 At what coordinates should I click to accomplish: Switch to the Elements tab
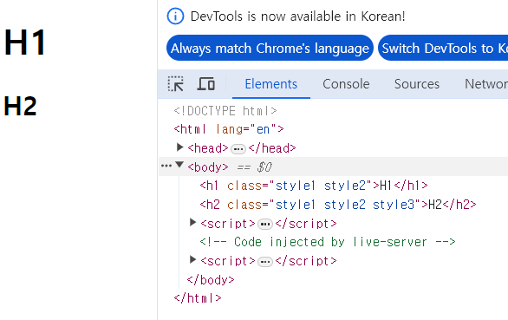[271, 84]
